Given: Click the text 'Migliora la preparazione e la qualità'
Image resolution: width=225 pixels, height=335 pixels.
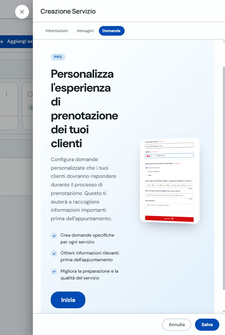Looking at the screenshot, I should [x=89, y=274].
